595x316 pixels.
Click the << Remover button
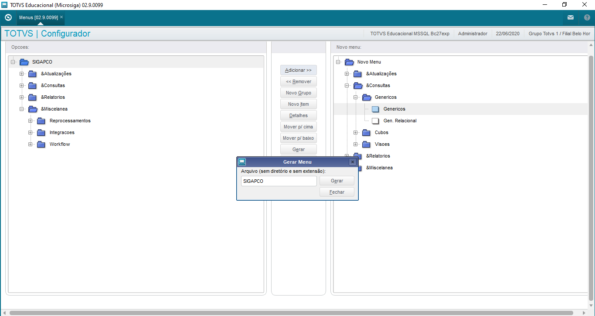point(299,81)
